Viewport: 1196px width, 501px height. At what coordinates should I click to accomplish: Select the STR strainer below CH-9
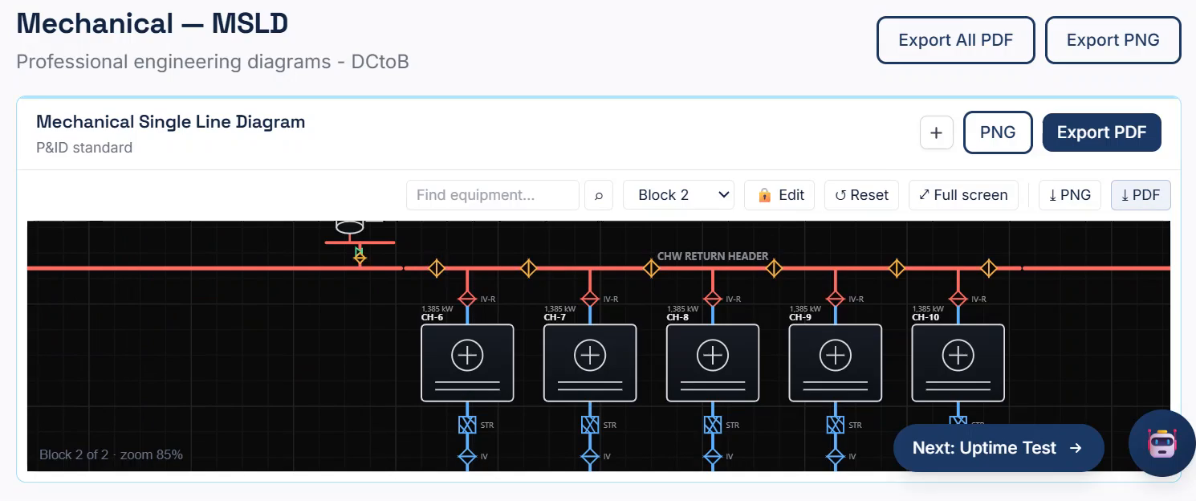point(836,425)
